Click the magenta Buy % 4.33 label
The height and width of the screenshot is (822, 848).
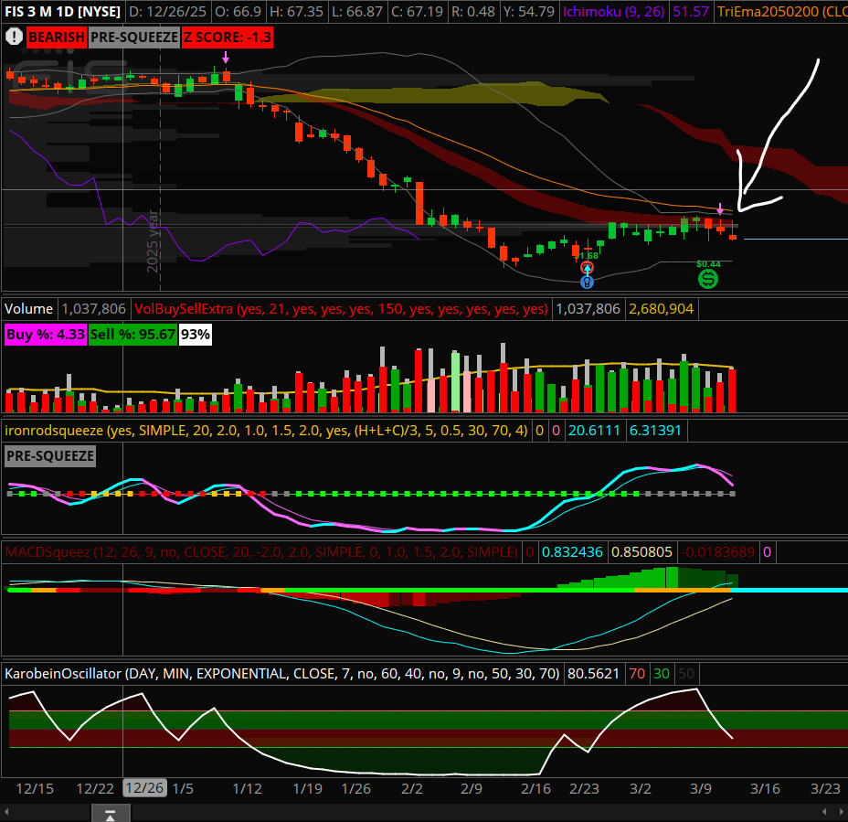pos(45,335)
